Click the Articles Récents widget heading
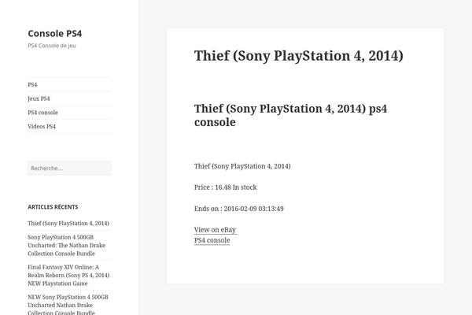 click(53, 207)
